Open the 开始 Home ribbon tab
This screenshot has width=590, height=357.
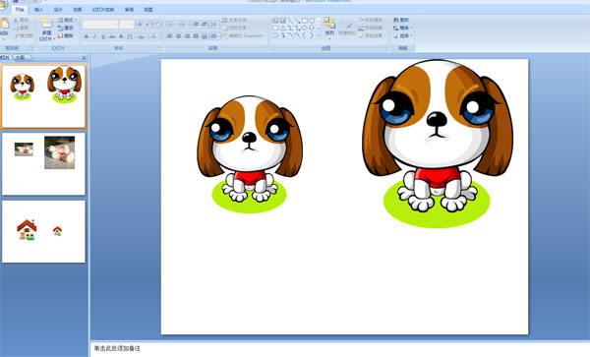tap(20, 10)
